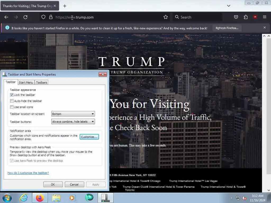The width and height of the screenshot is (271, 203).
Task: Click the Refresh Firefox... button
Action: pyautogui.click(x=227, y=28)
